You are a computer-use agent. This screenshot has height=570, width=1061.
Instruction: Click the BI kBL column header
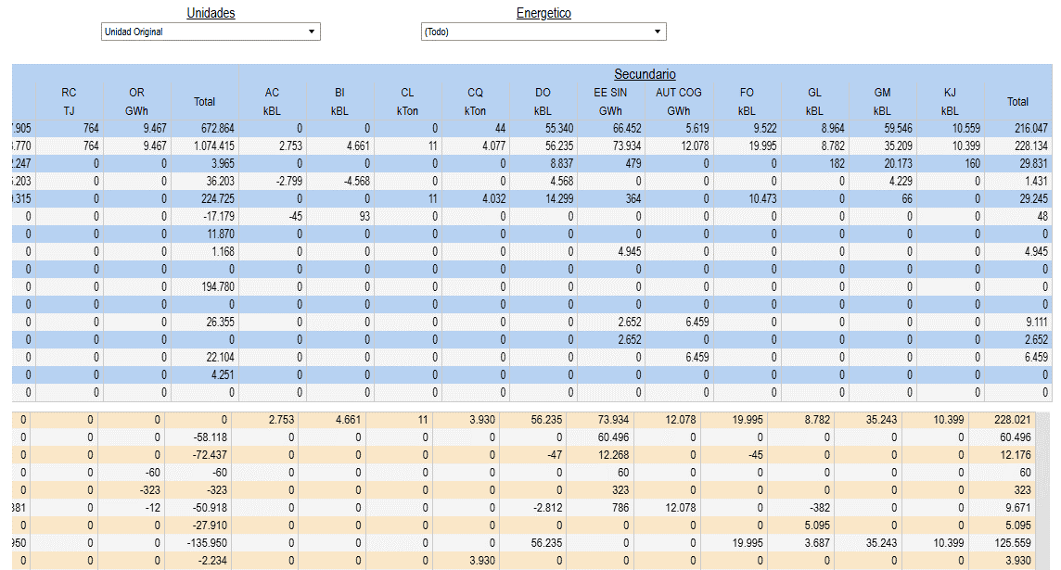click(x=339, y=101)
